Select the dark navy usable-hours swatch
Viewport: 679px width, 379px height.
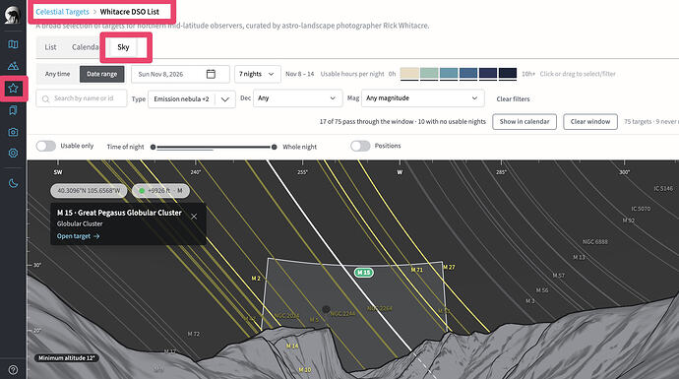click(488, 73)
